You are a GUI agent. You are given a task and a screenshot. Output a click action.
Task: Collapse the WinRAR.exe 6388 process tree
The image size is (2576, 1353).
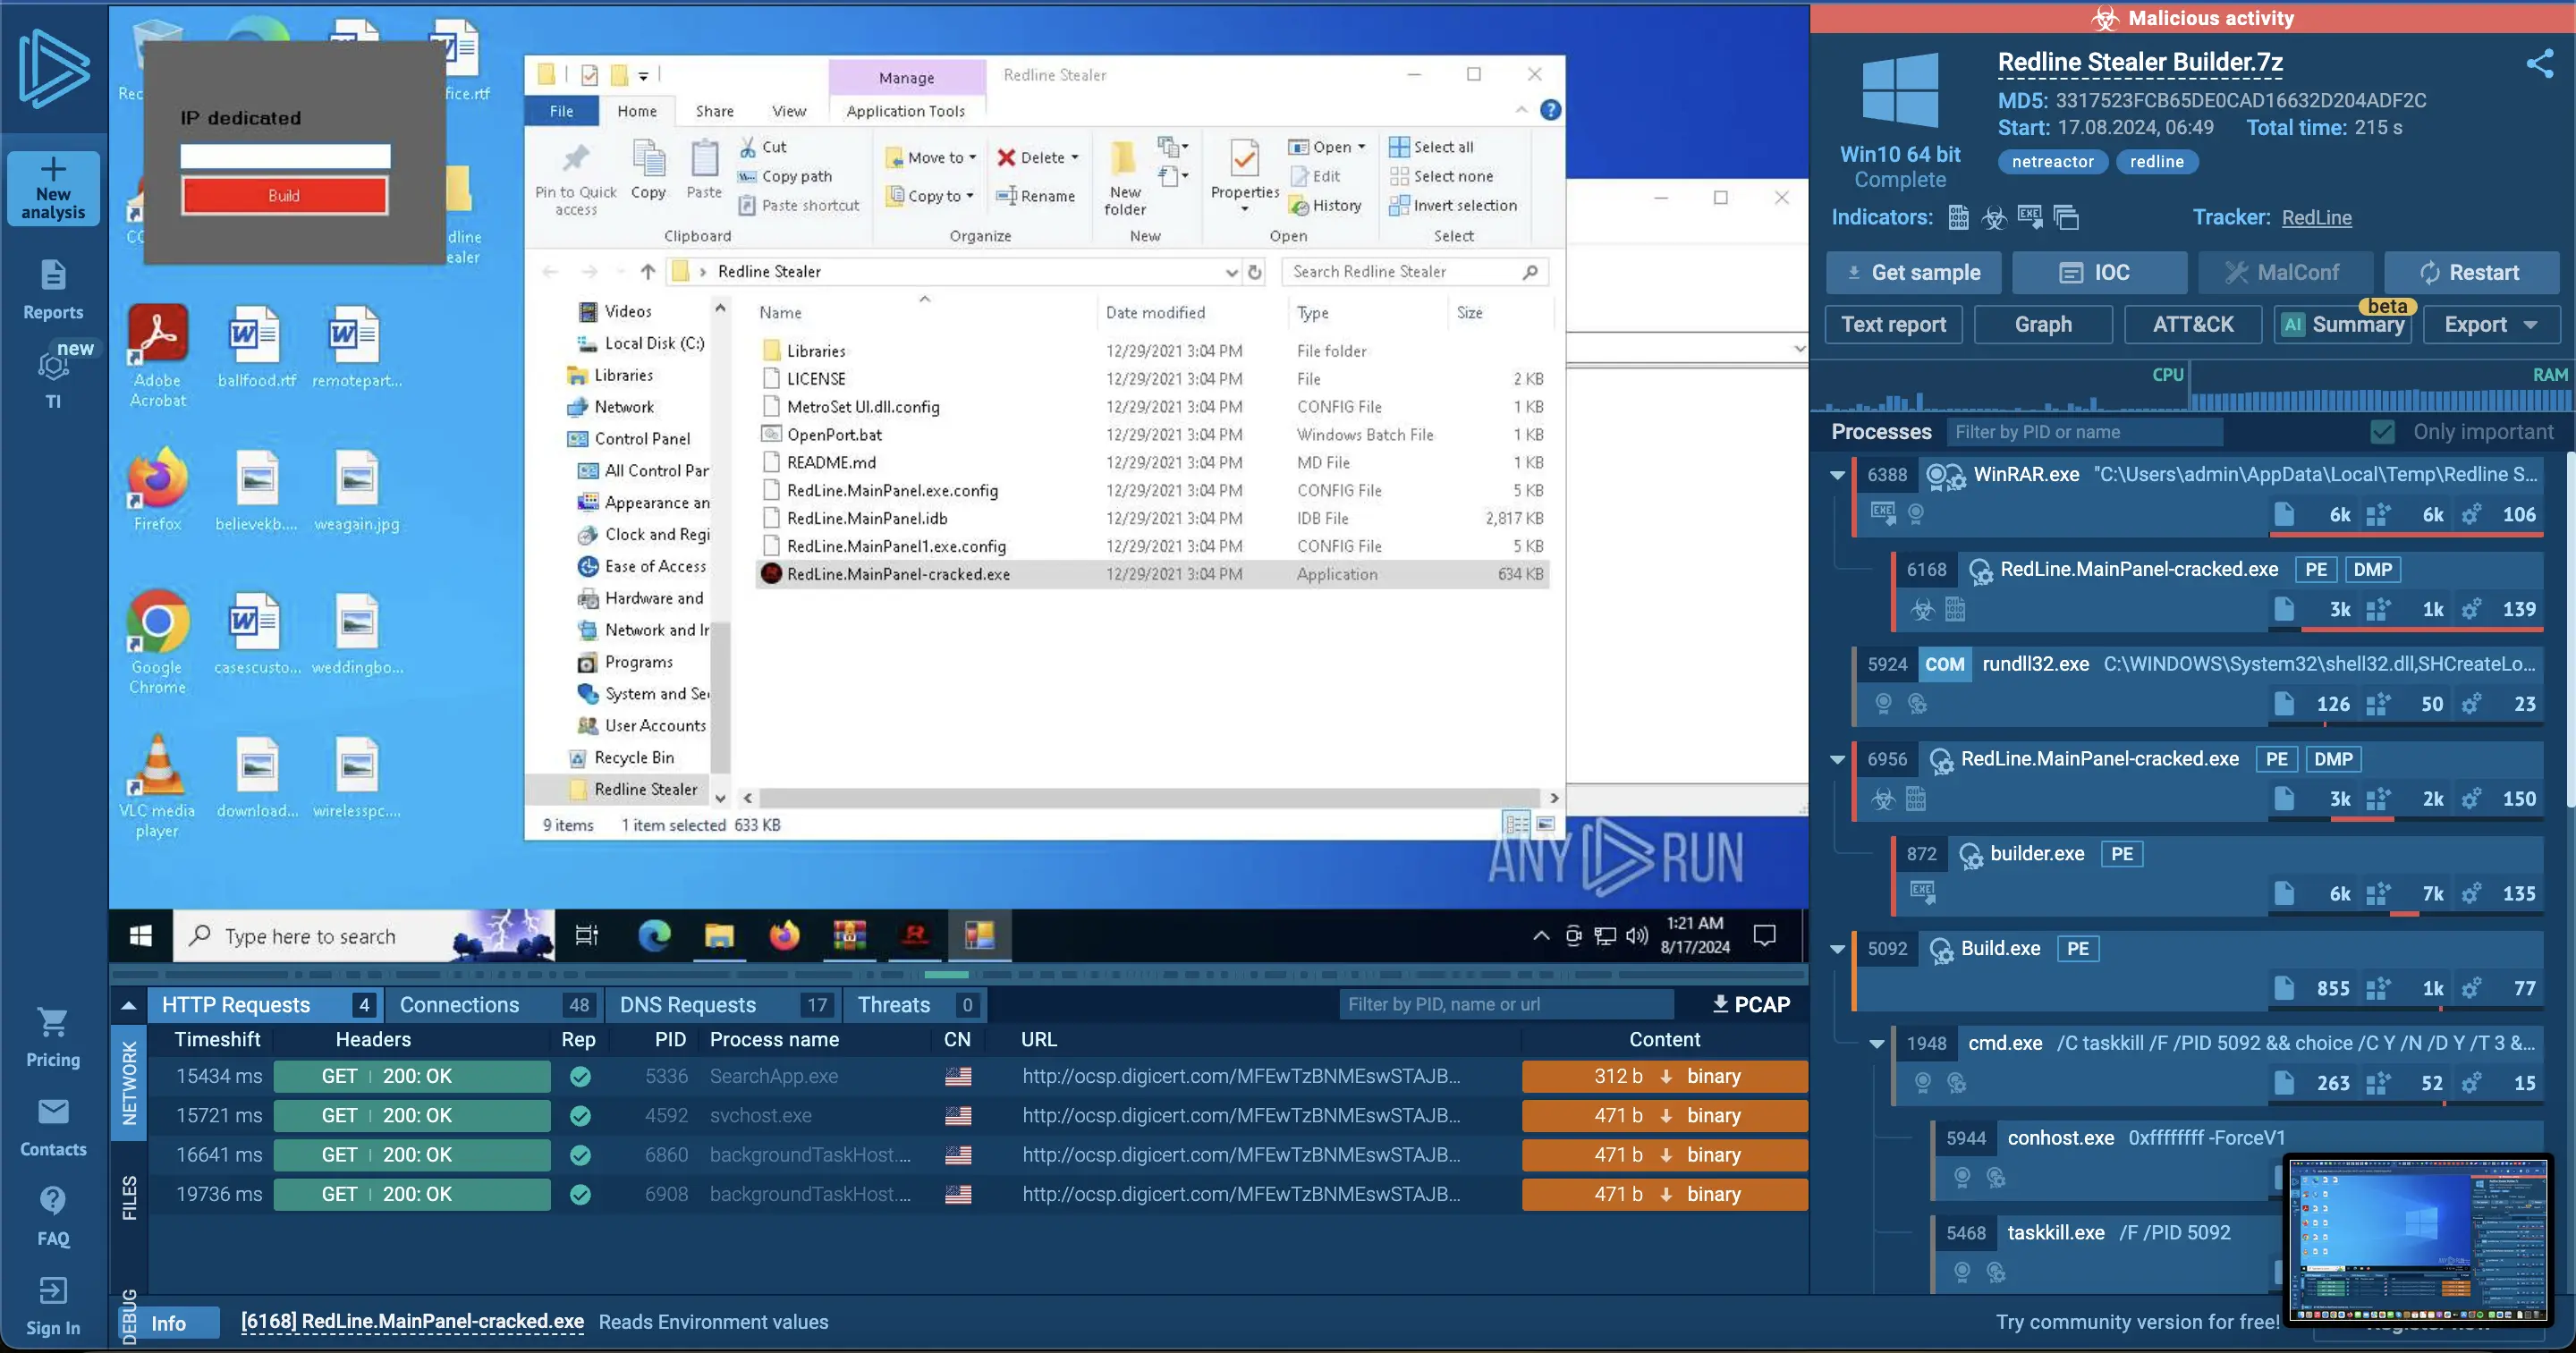point(1837,475)
